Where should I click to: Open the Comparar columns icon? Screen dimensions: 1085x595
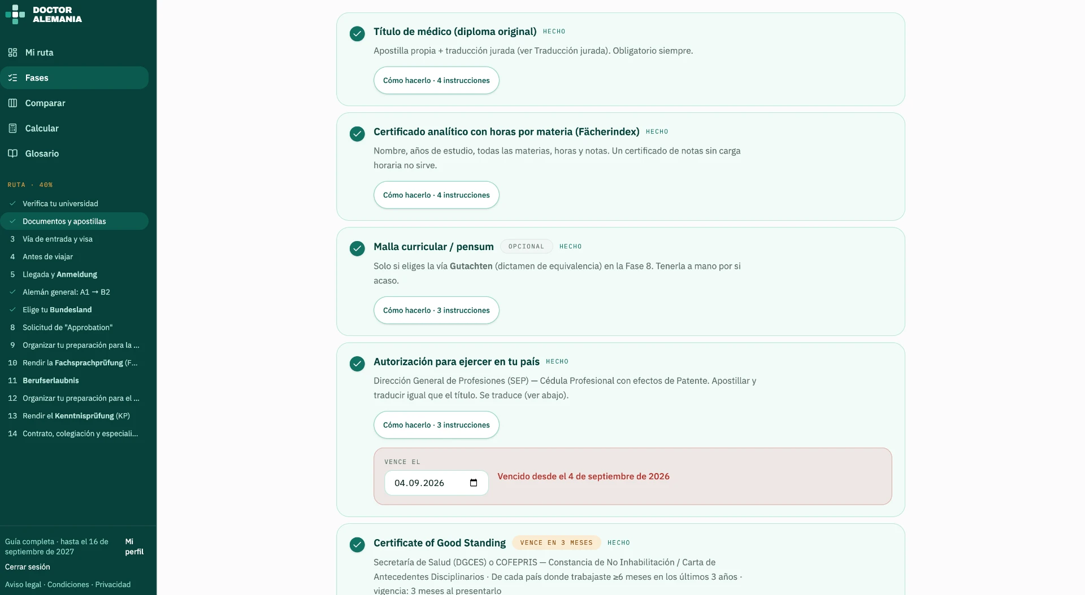(12, 103)
